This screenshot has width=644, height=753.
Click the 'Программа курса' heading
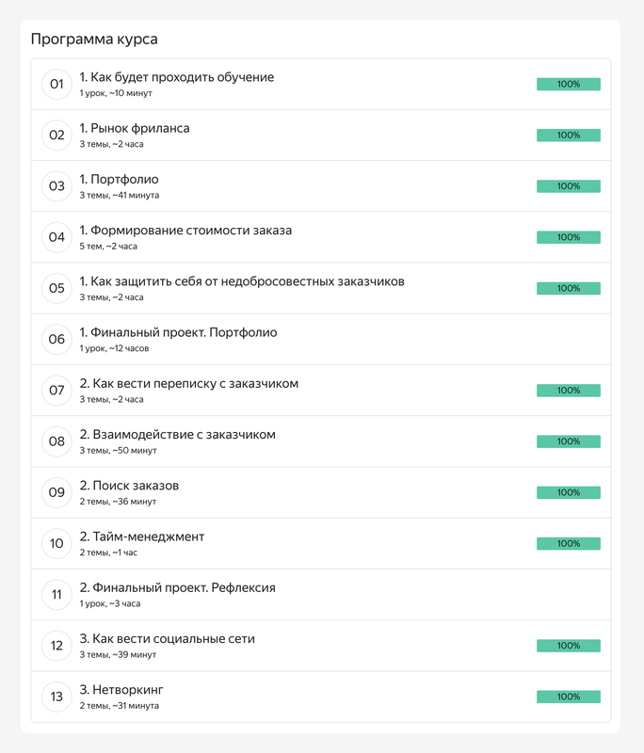pos(94,40)
